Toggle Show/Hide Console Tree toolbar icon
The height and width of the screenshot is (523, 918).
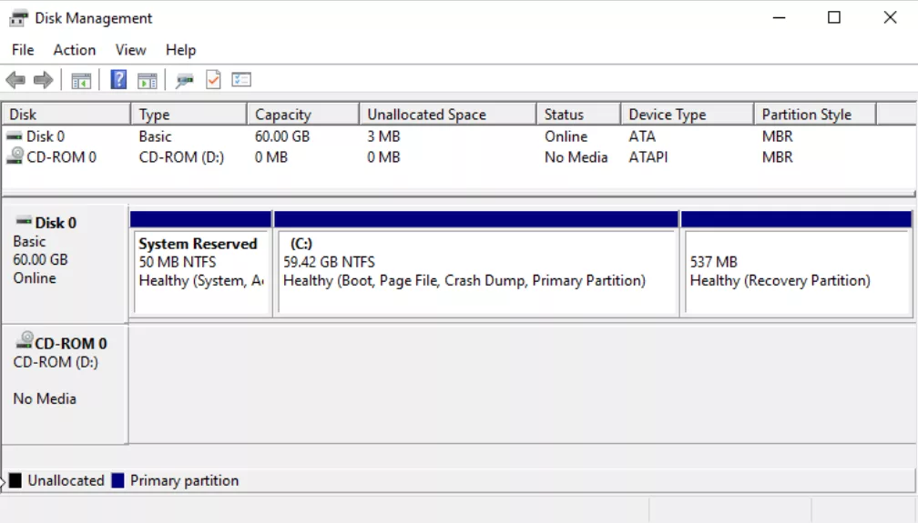(x=81, y=80)
